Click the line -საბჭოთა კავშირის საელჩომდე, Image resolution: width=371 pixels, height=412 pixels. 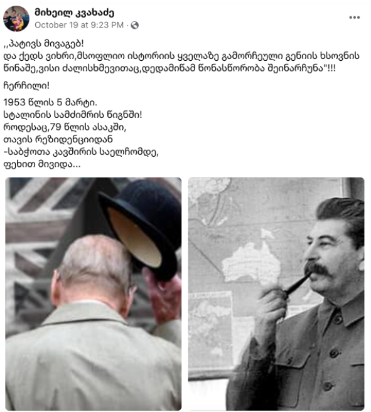pyautogui.click(x=81, y=152)
